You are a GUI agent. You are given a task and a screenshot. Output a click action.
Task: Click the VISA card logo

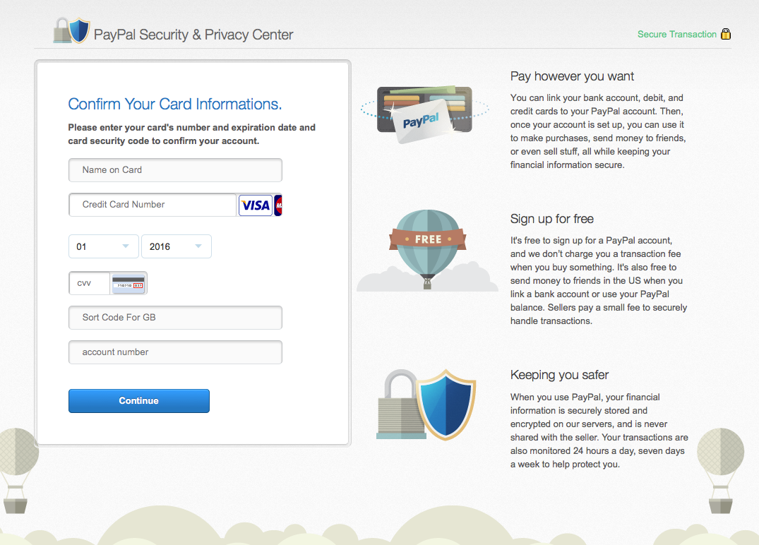(x=255, y=205)
